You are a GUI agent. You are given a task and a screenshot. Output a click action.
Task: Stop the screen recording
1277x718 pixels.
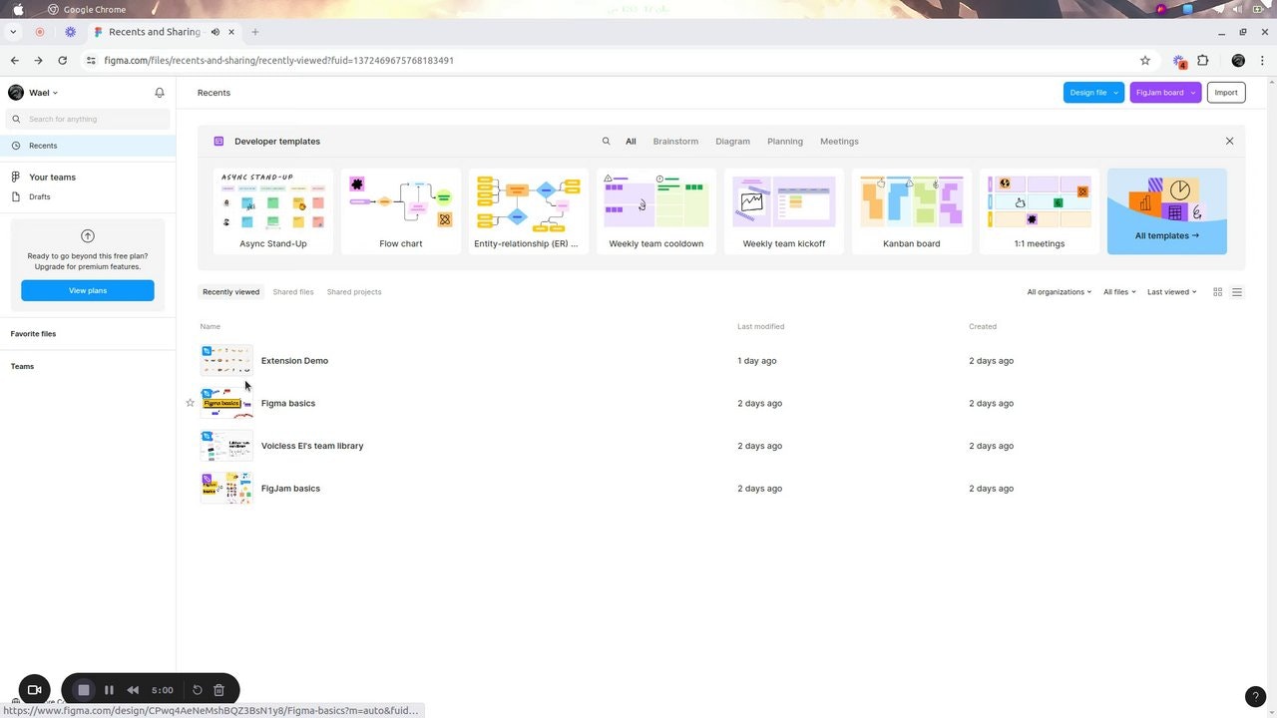coord(84,689)
